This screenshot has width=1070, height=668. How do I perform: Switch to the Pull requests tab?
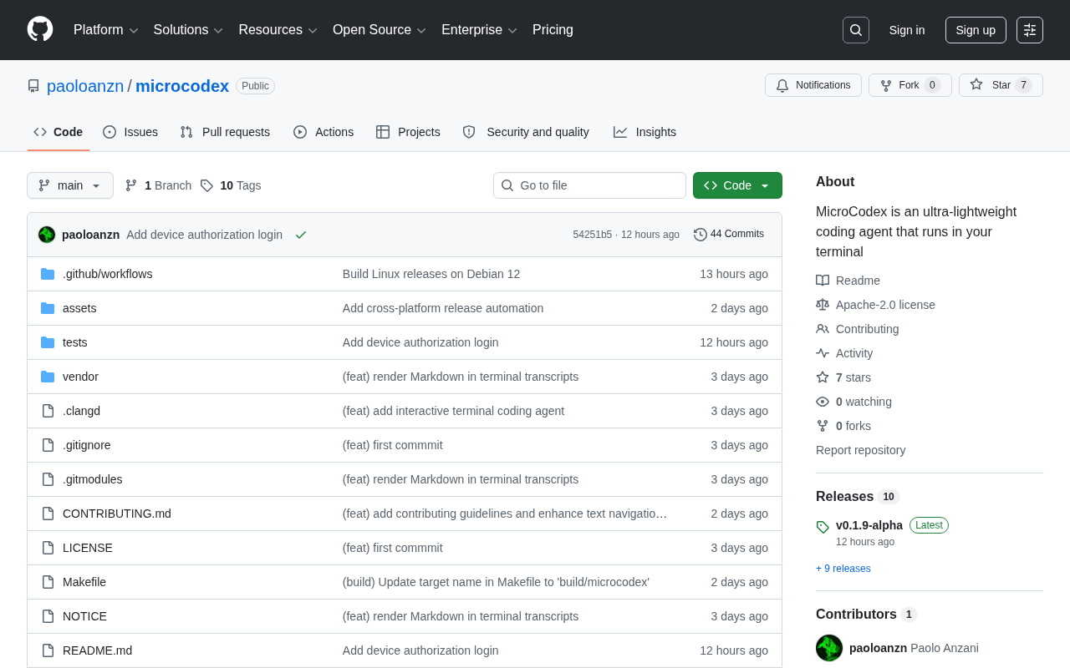pos(225,132)
